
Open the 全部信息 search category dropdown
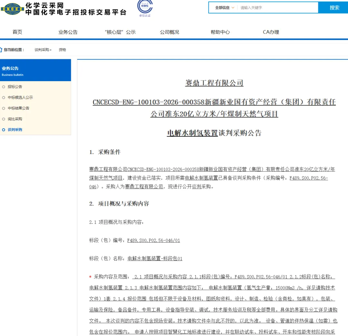point(224,7)
